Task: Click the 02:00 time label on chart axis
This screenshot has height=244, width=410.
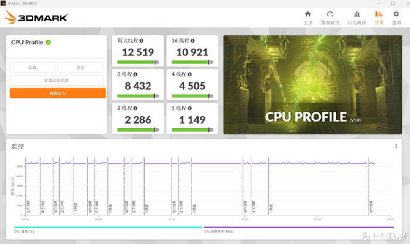Action: 244,219
